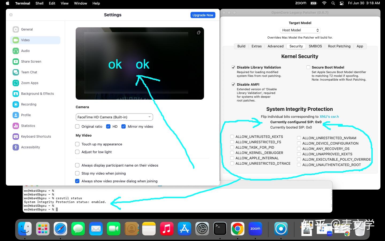Uncheck Disable Library Validation

[x=233, y=67]
